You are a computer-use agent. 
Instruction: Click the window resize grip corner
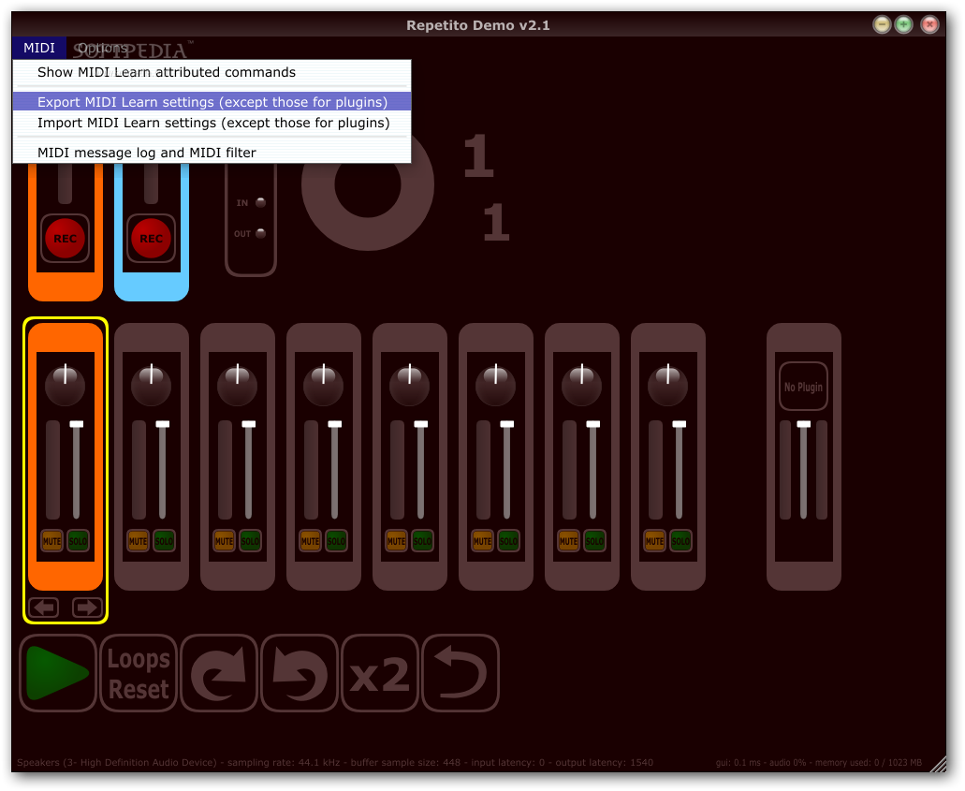tap(939, 764)
